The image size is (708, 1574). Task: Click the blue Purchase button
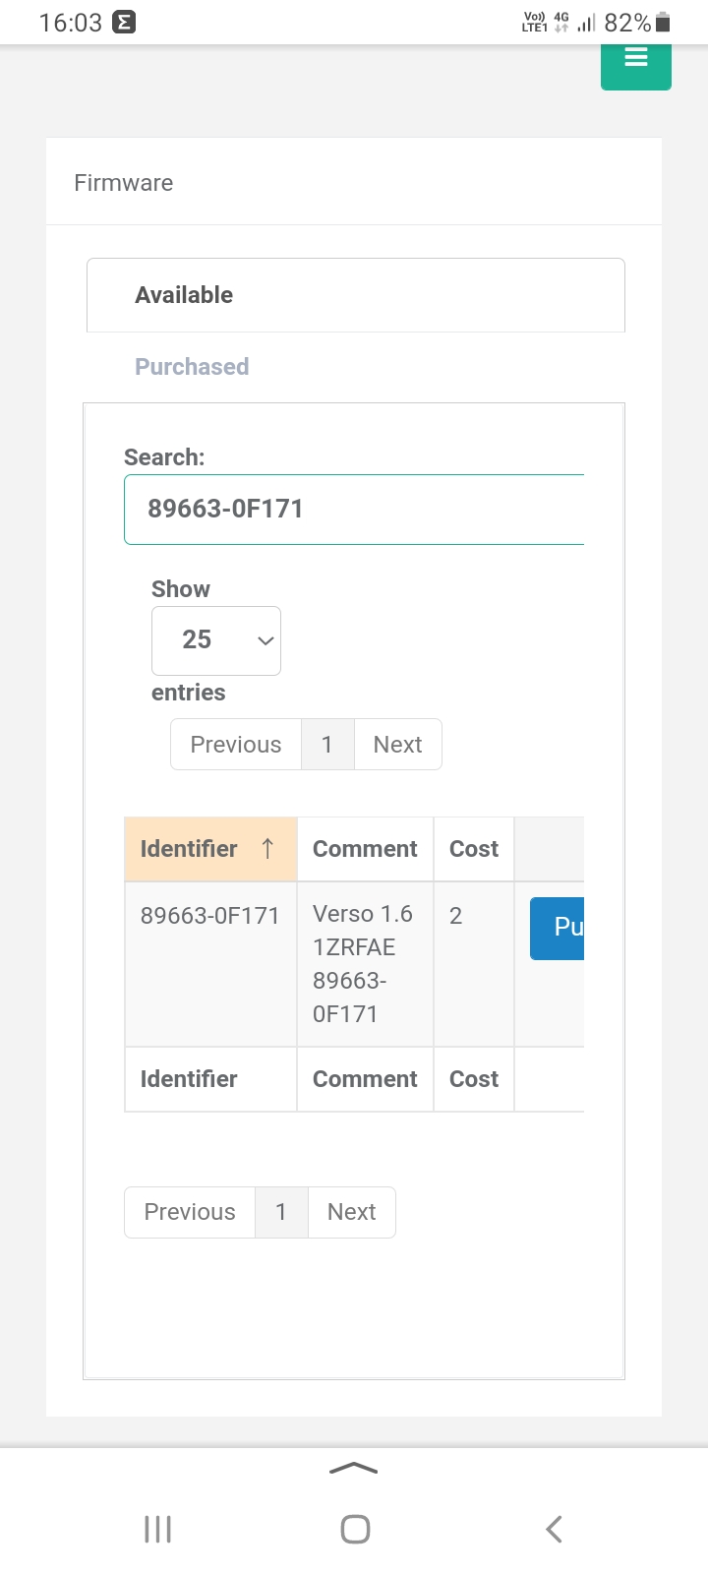(x=558, y=928)
